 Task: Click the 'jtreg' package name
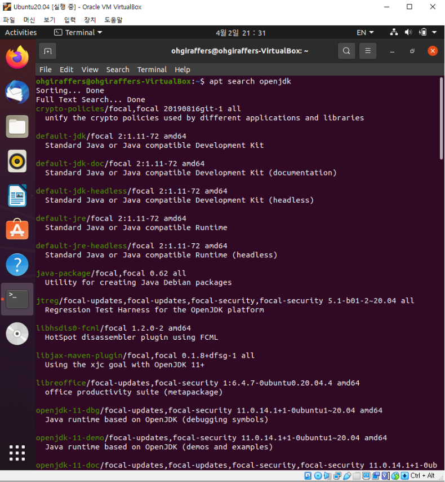(47, 301)
